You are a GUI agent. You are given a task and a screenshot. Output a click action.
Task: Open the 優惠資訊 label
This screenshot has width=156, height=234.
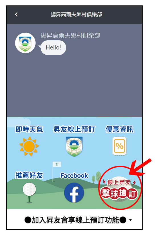120,129
